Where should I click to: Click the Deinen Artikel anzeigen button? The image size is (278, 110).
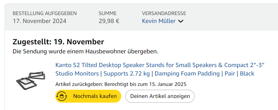pos(160,96)
